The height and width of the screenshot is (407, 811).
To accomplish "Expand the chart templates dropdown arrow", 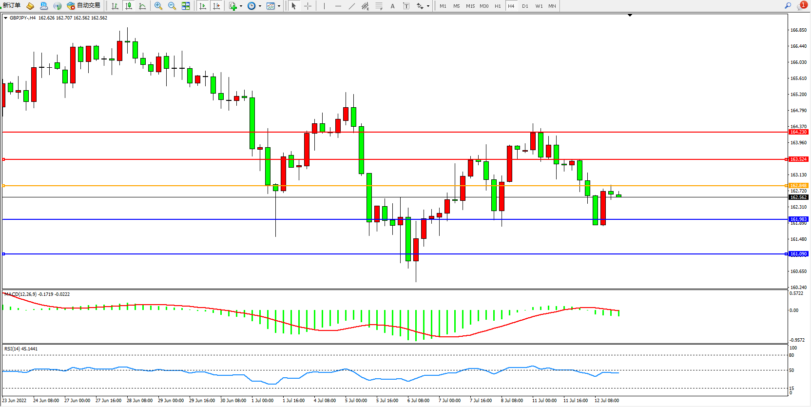I will coord(279,6).
